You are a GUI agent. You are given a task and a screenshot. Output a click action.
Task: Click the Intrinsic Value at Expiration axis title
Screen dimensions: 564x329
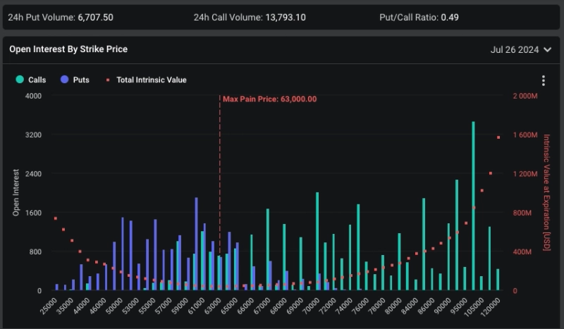pyautogui.click(x=546, y=192)
